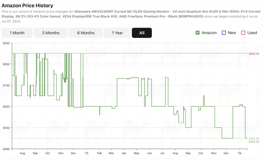Image resolution: width=265 pixels, height=161 pixels.
Task: Select the 1 Month time range
Action: point(17,33)
